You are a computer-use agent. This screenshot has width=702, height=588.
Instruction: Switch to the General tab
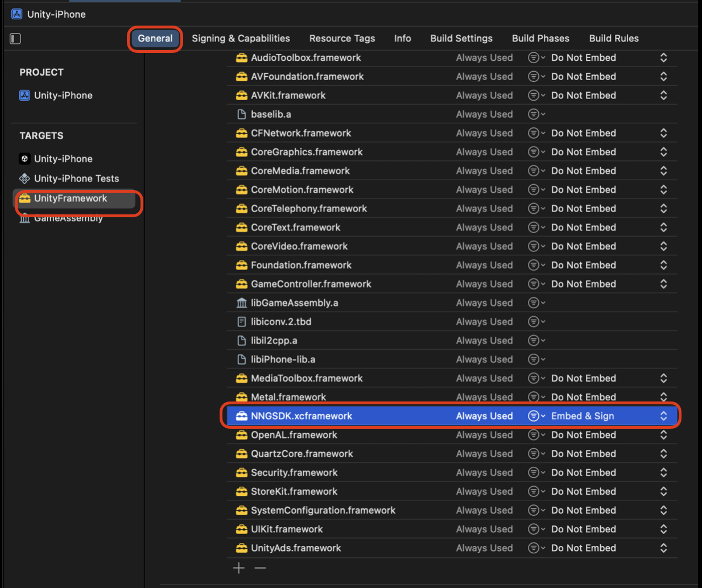[x=155, y=39]
